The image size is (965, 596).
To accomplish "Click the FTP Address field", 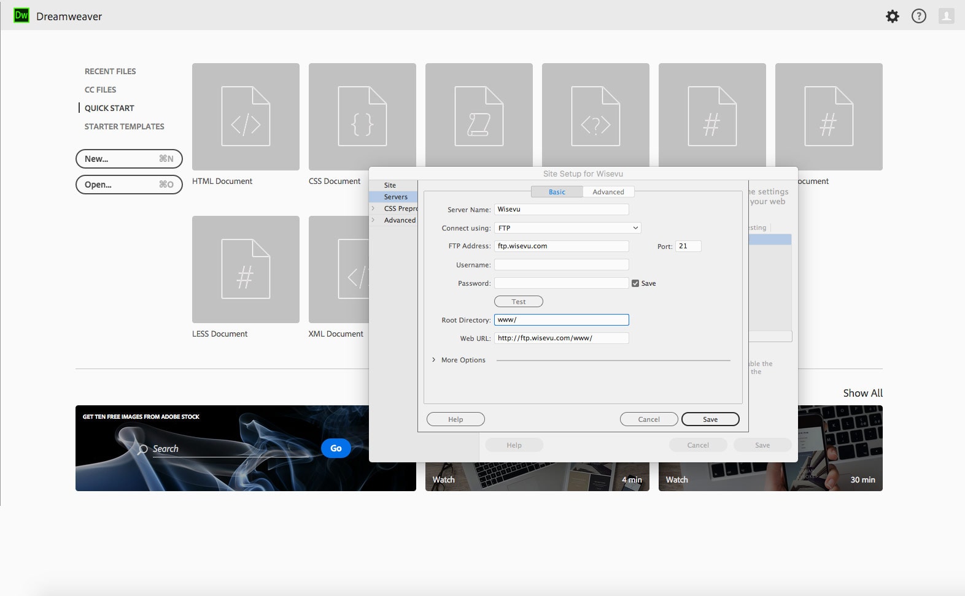I will click(562, 246).
